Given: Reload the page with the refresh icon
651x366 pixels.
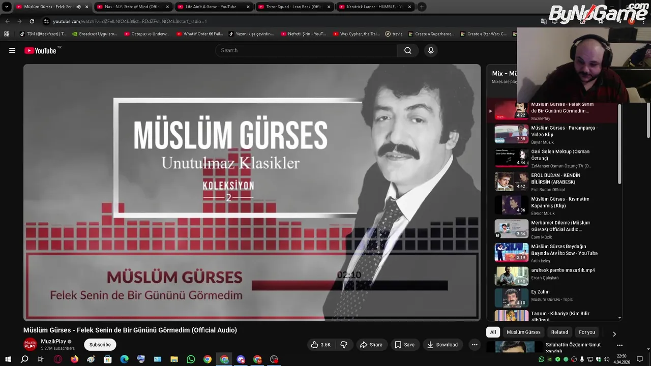Looking at the screenshot, I should [x=32, y=21].
